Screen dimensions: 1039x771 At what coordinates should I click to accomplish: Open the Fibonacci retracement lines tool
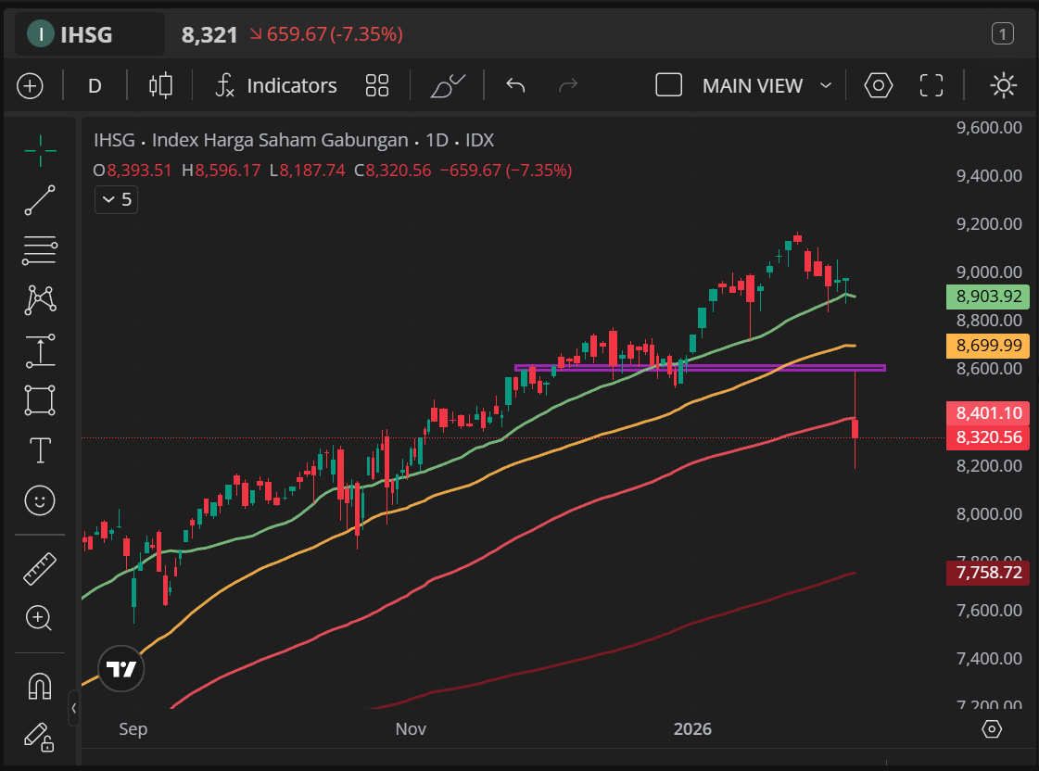[40, 249]
